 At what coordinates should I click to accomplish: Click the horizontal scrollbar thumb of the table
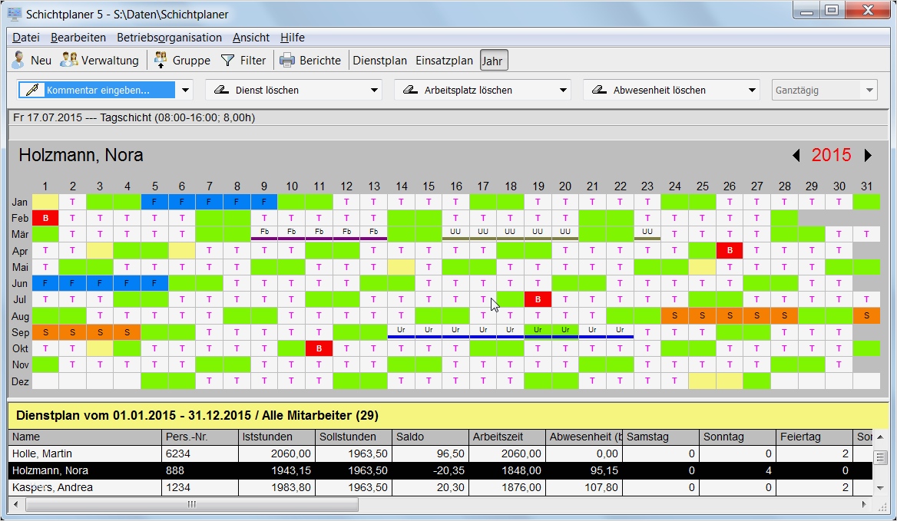pos(192,504)
